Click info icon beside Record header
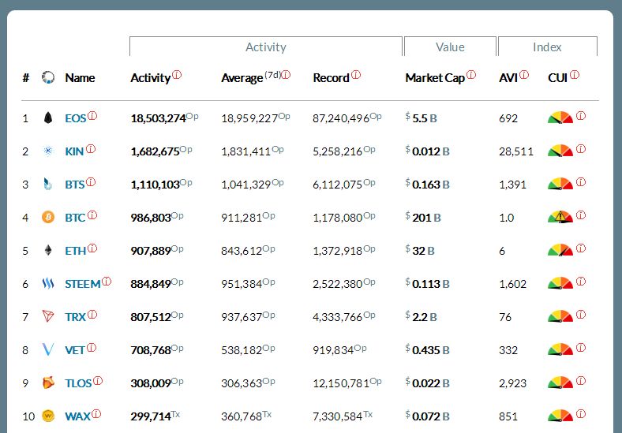This screenshot has width=622, height=433. [356, 75]
